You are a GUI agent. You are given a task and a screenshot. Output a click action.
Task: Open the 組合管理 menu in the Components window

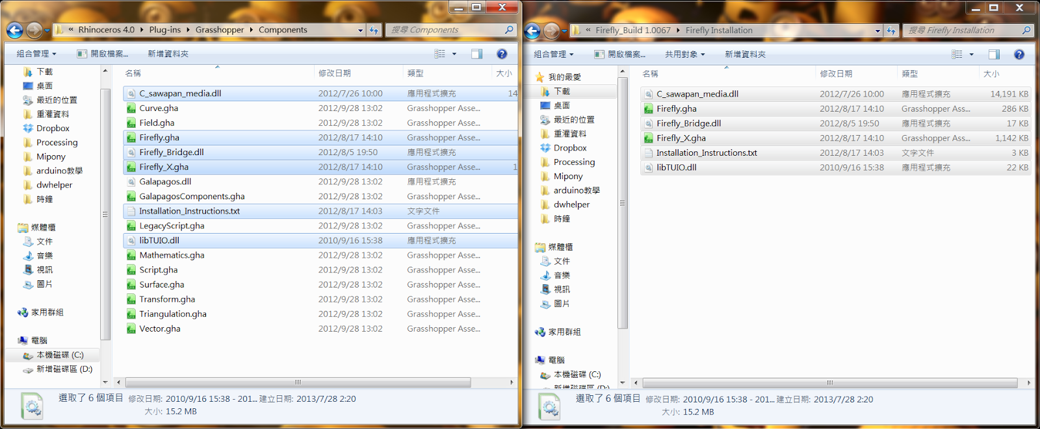coord(36,54)
